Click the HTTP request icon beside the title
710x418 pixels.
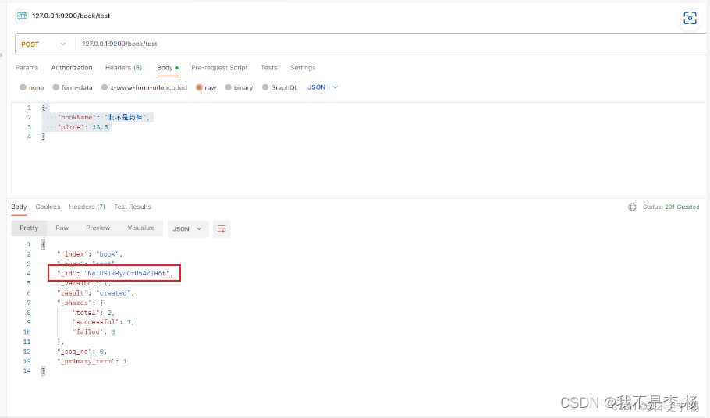[22, 16]
